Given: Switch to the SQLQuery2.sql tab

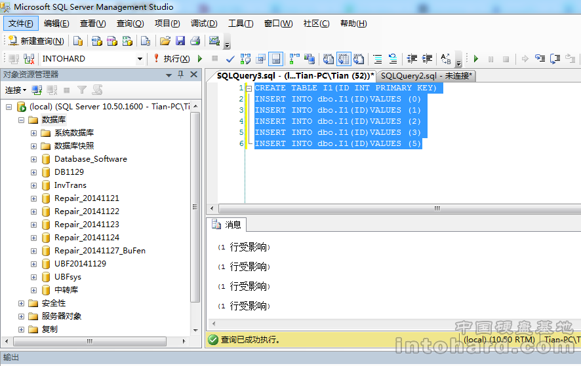Looking at the screenshot, I should (x=426, y=76).
